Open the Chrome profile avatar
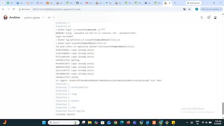 (x=197, y=9)
